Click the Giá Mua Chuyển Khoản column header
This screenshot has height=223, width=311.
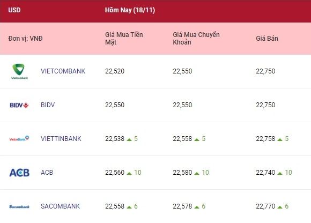click(x=196, y=38)
